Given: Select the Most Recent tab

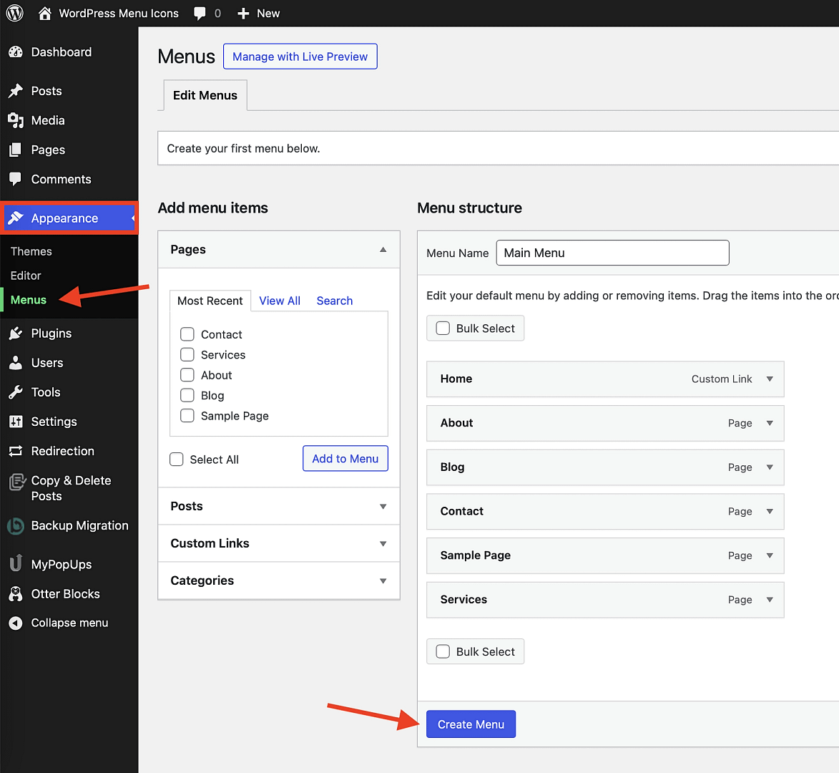Looking at the screenshot, I should tap(210, 301).
